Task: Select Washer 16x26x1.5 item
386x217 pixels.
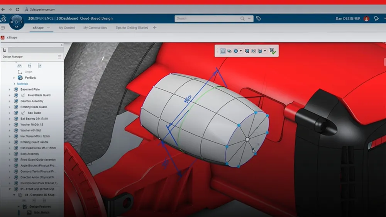Action: click(x=32, y=124)
